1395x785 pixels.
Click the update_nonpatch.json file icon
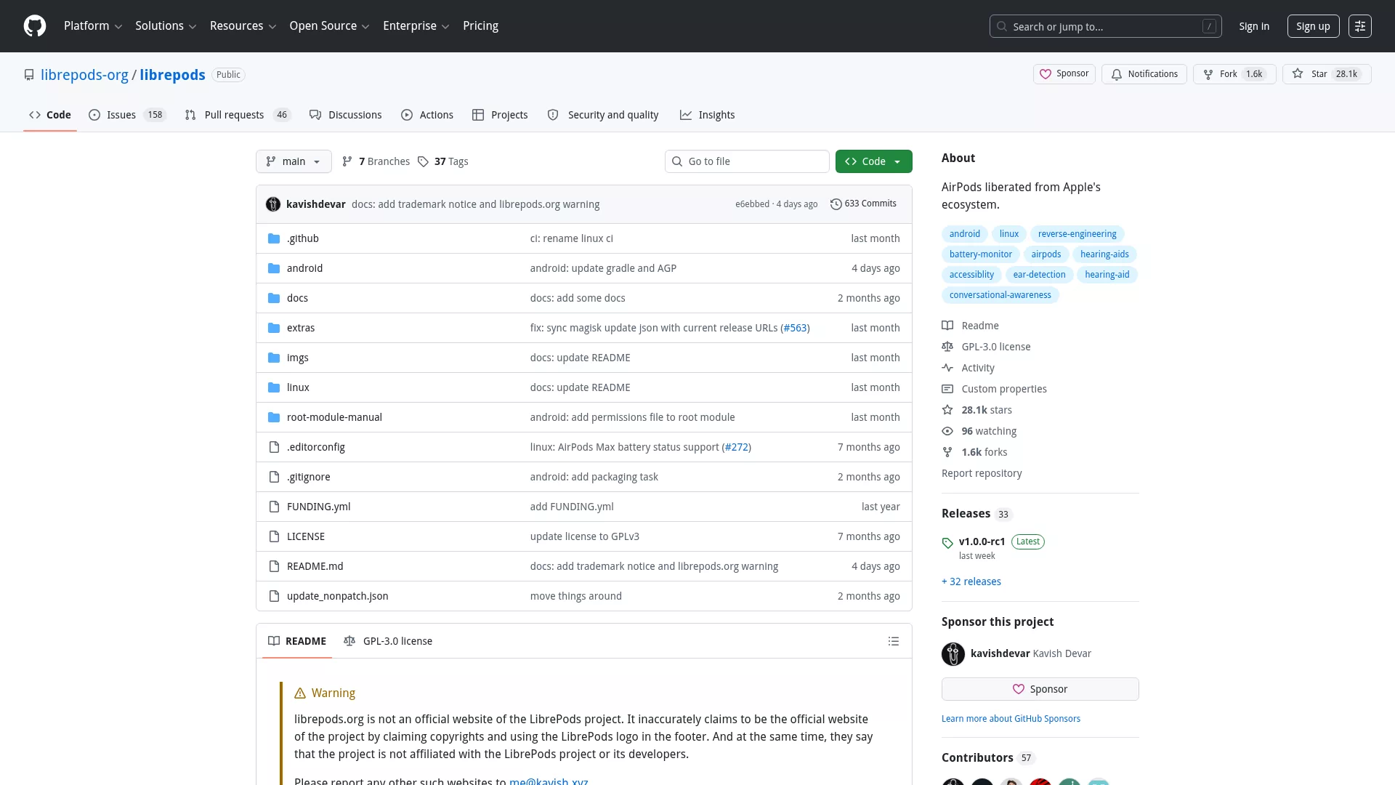click(274, 596)
